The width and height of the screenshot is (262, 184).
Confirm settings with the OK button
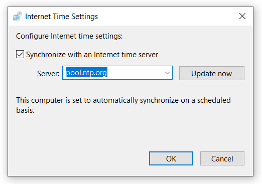click(x=171, y=158)
